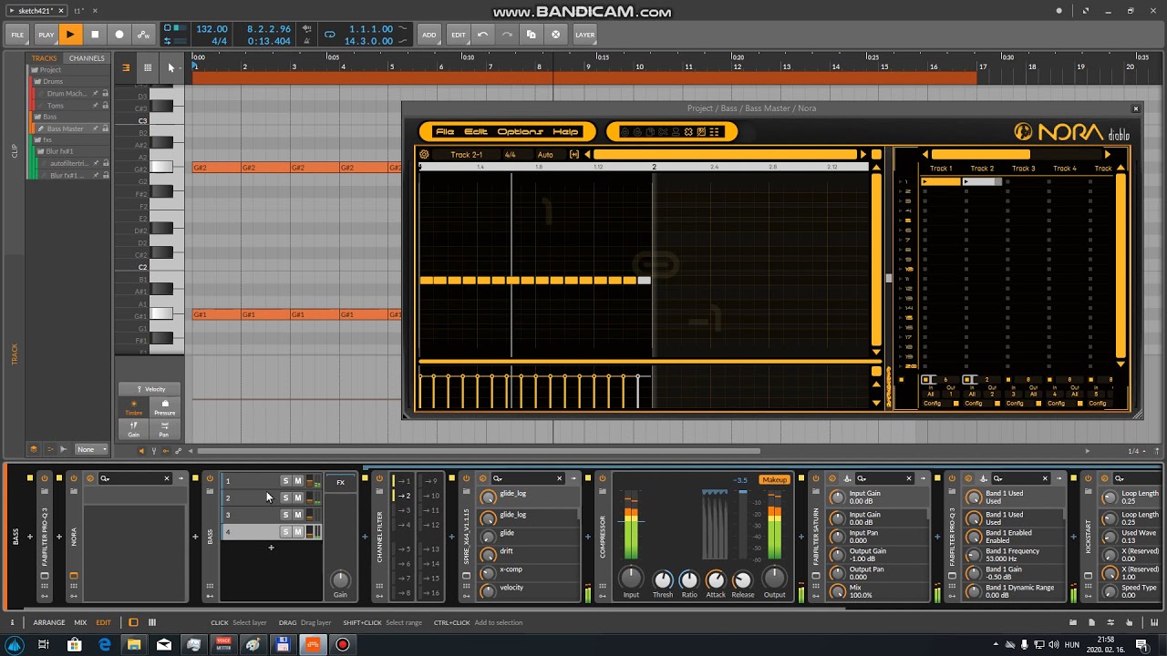Toggle the arranger loop icon
Viewport: 1167px width, 656px height.
330,35
